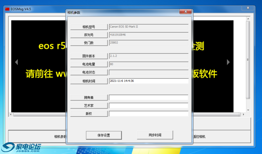Click the 电池状态 label button
Screen dimensions: 262x154
point(89,72)
